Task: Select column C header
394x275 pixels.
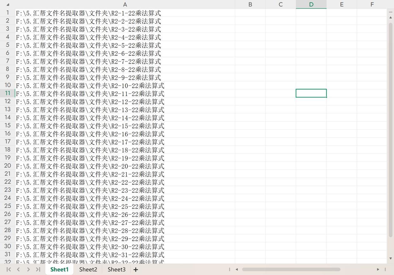Action: click(x=281, y=4)
